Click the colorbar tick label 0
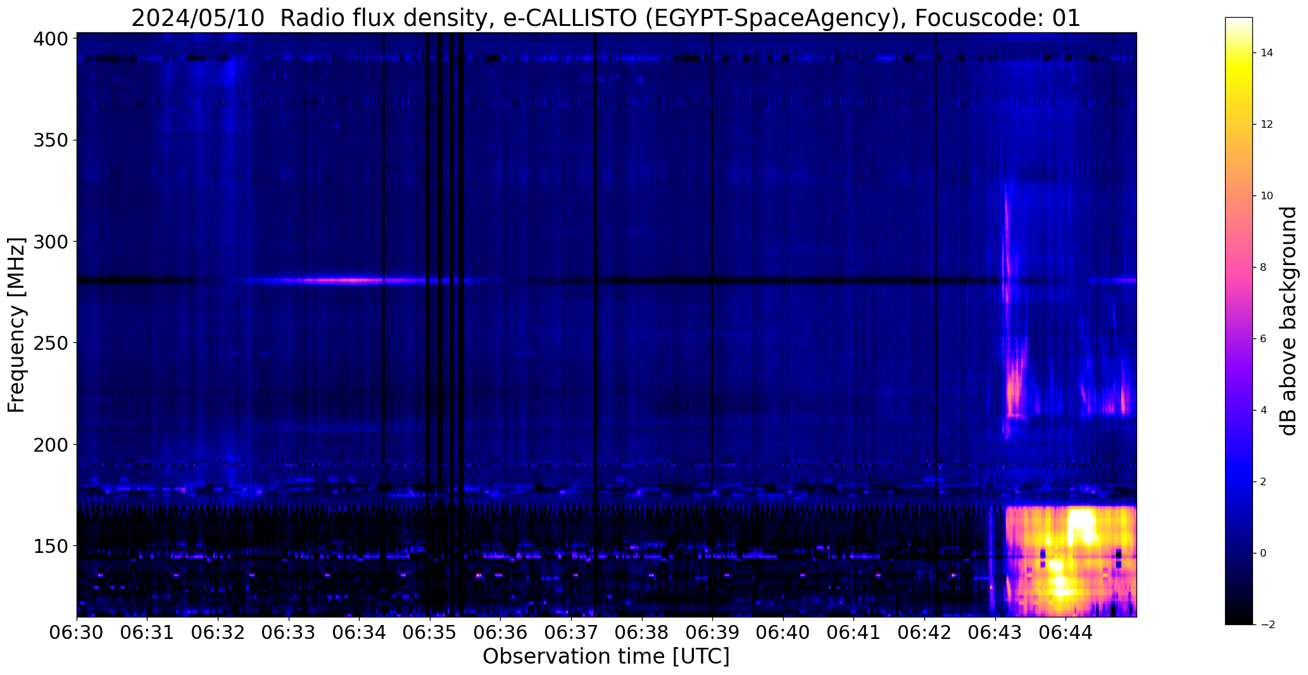This screenshot has width=1308, height=675. tap(1264, 554)
